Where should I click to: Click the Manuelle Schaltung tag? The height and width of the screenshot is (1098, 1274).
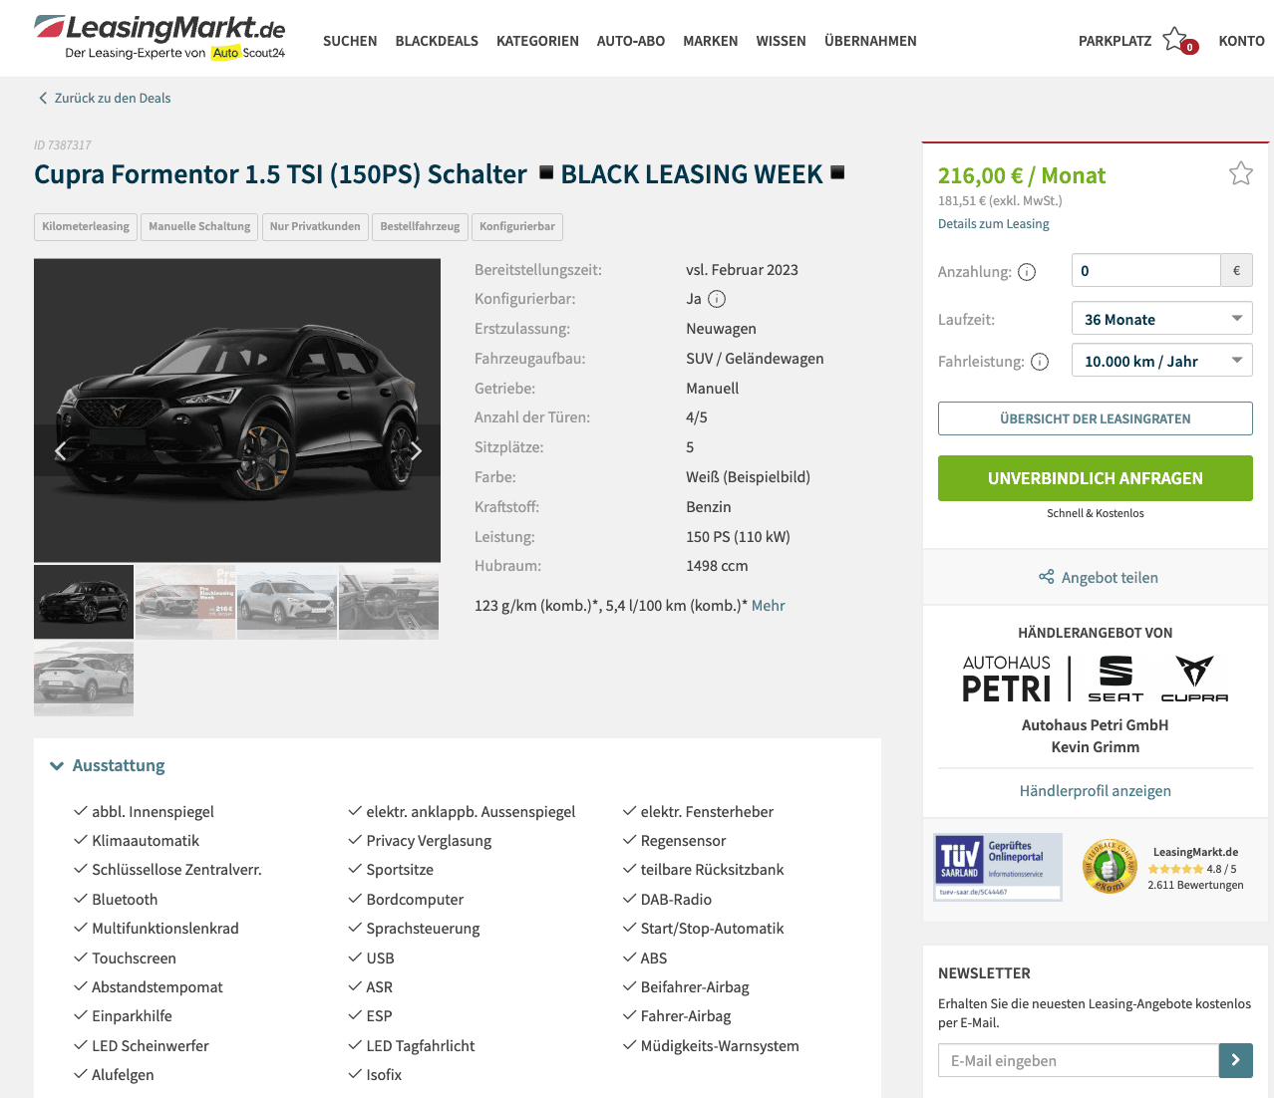click(199, 226)
